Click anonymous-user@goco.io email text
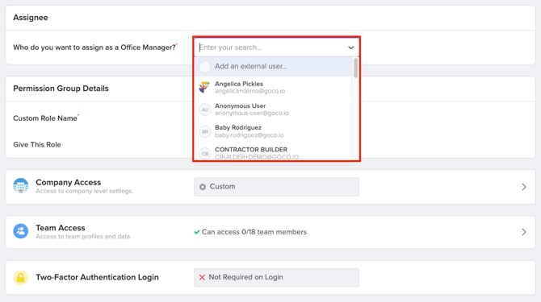Image resolution: width=541 pixels, height=302 pixels. click(251, 114)
